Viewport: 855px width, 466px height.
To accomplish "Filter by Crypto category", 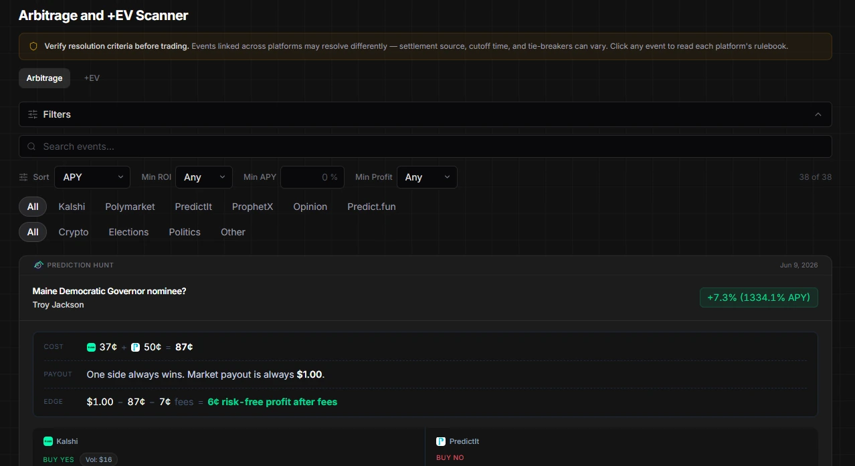I will tap(74, 232).
